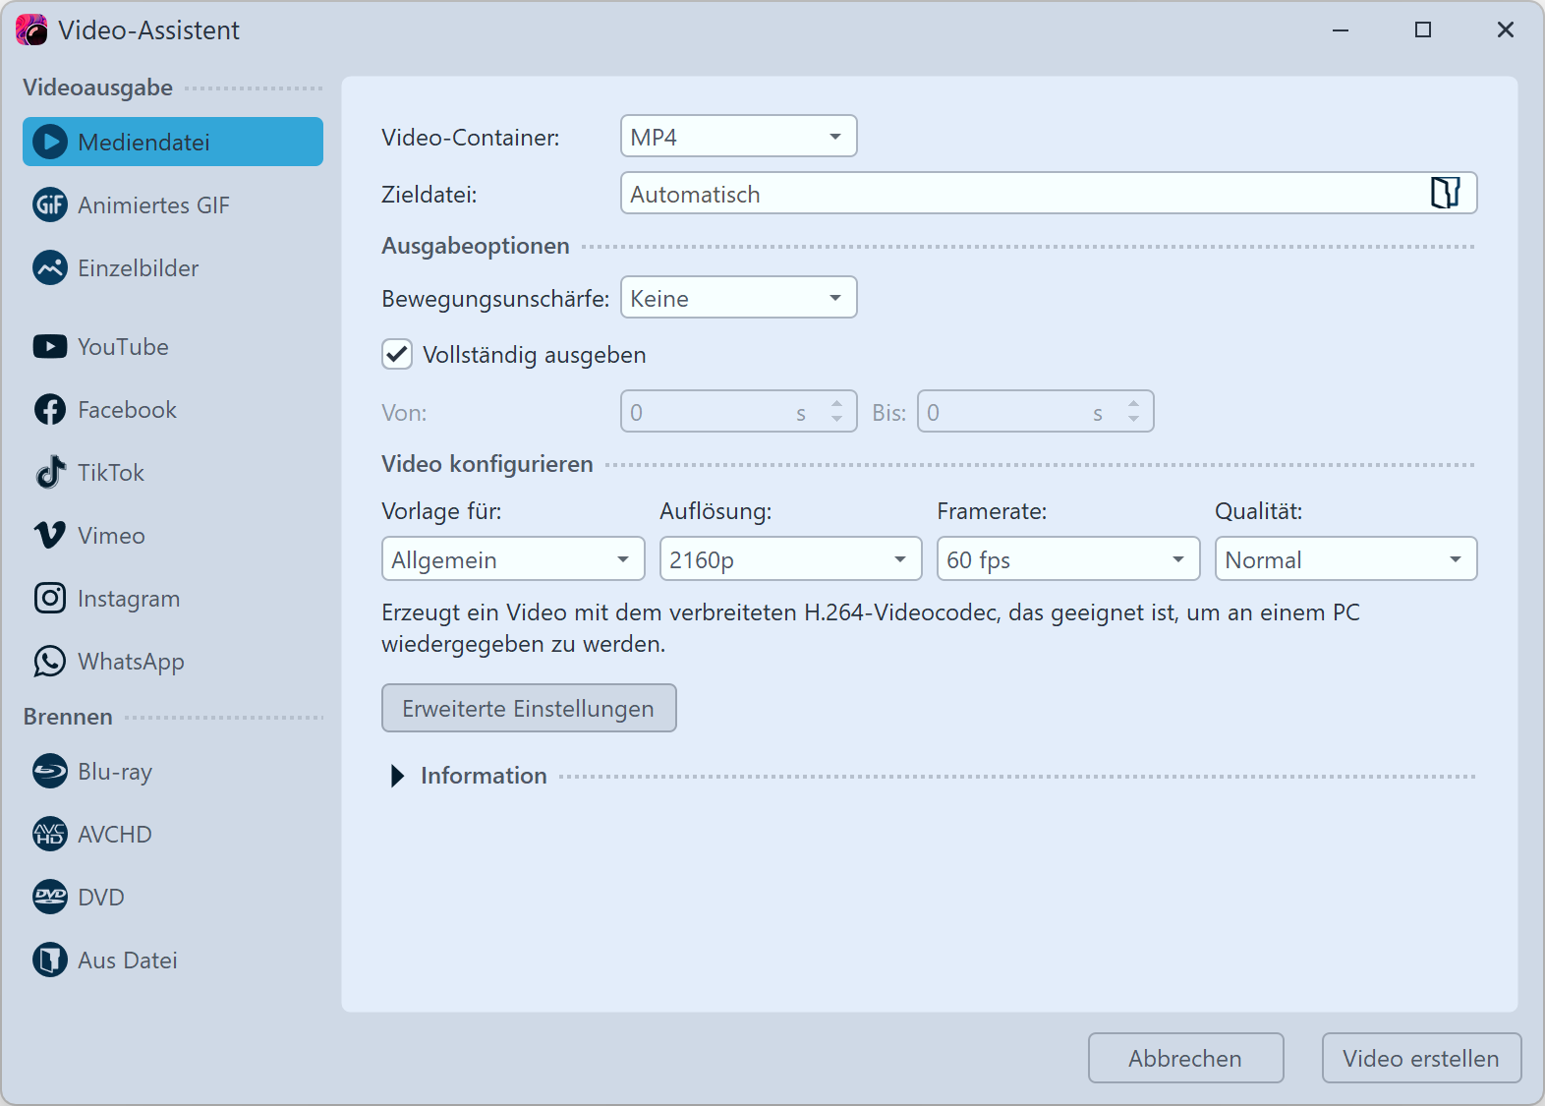
Task: Select the YouTube icon in sidebar
Action: click(x=50, y=347)
